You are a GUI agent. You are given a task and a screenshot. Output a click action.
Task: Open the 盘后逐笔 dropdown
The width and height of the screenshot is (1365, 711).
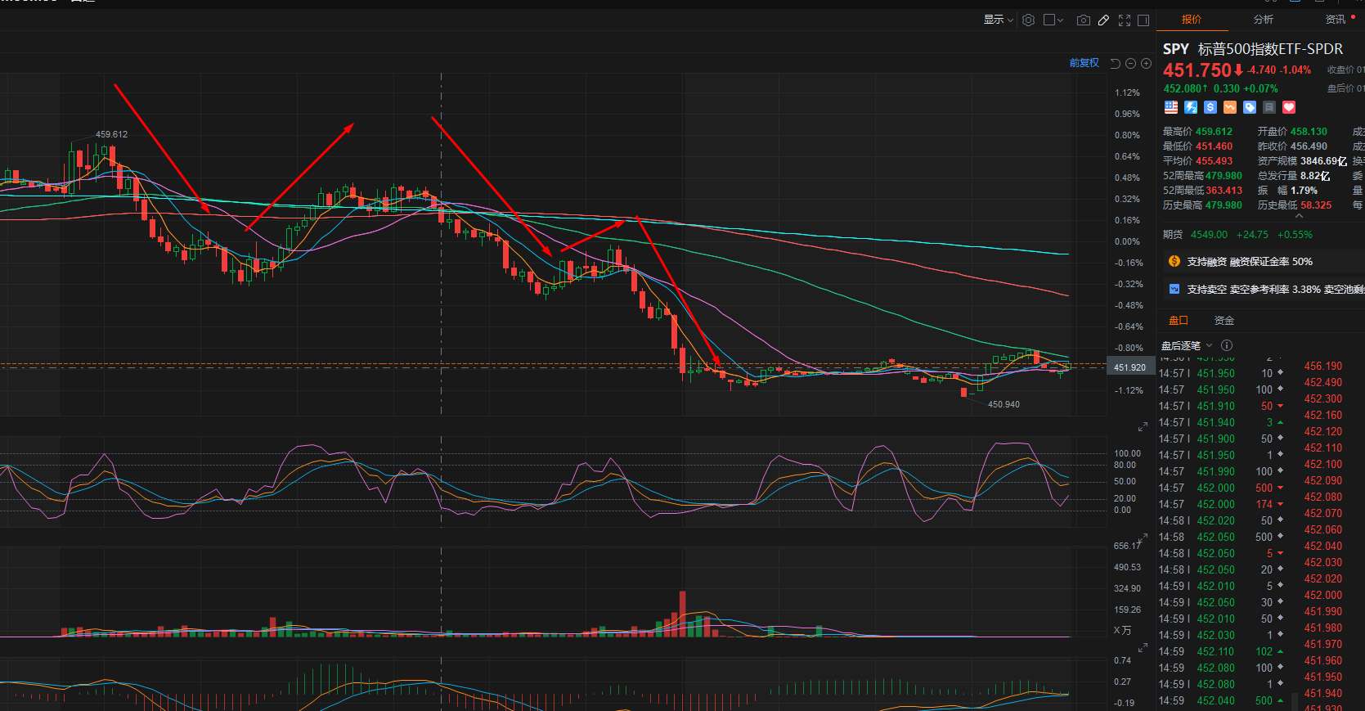(x=1187, y=345)
